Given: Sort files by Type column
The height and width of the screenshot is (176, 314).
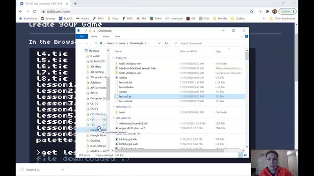Looking at the screenshot, I should pos(218,51).
